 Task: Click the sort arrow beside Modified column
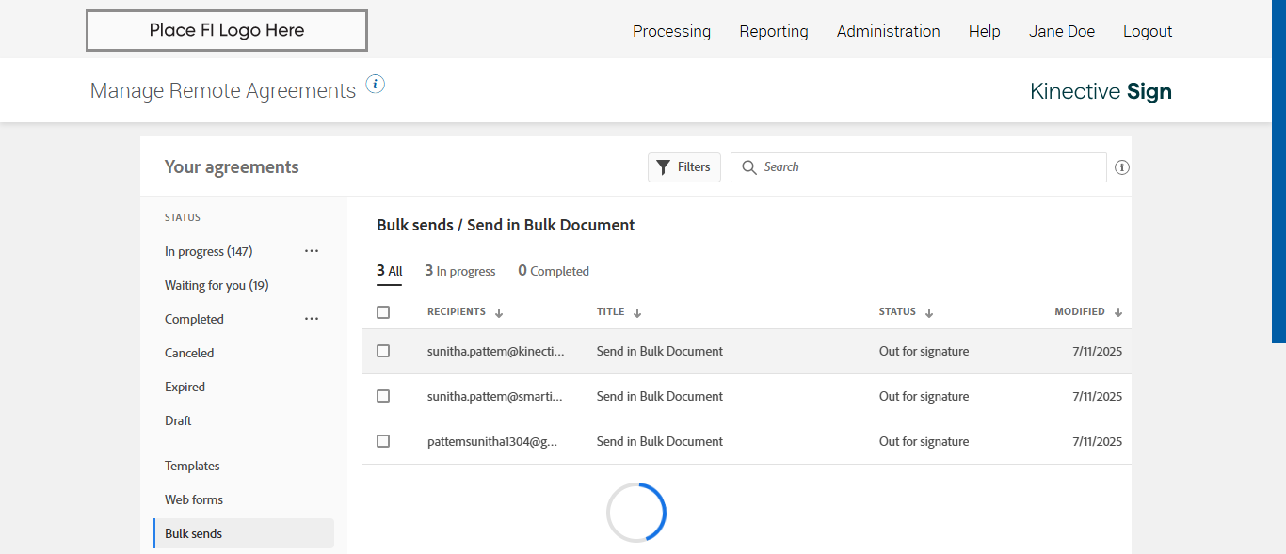[1118, 312]
